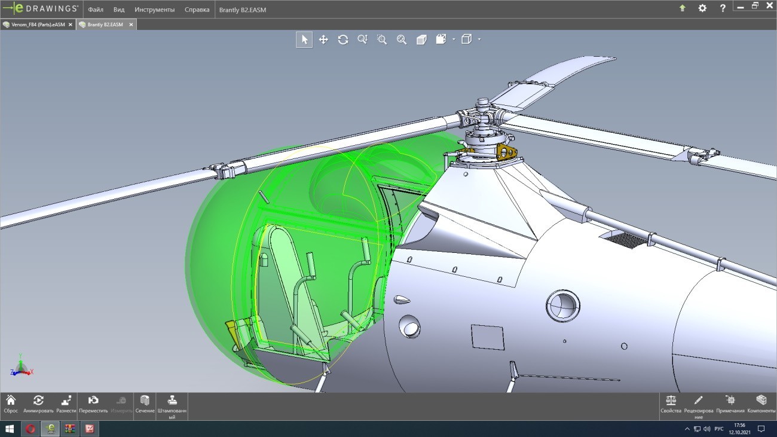
Task: Choose the Zoom in/out magnifier tool
Action: (362, 39)
